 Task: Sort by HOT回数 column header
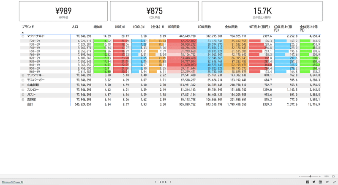174,27
